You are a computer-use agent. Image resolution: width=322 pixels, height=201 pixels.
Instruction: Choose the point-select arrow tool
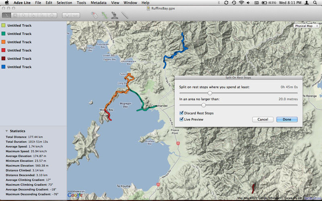(x=33, y=15)
